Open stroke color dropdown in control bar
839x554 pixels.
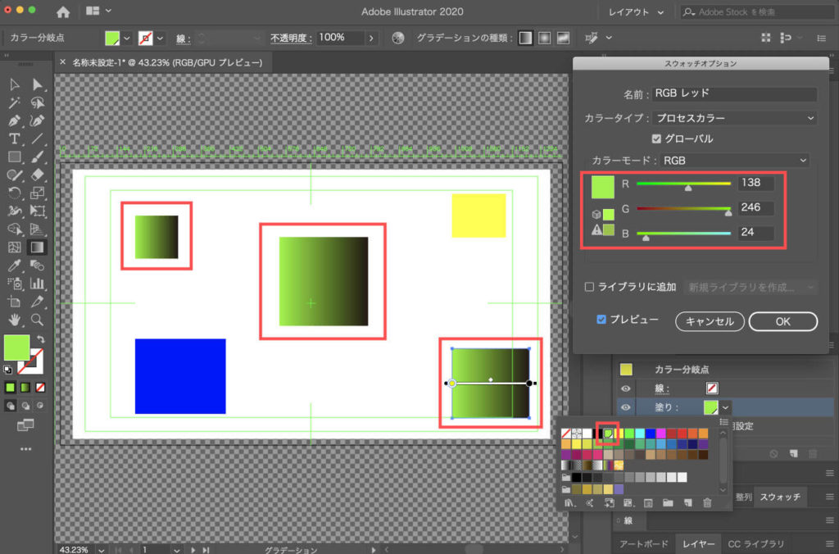(x=160, y=38)
